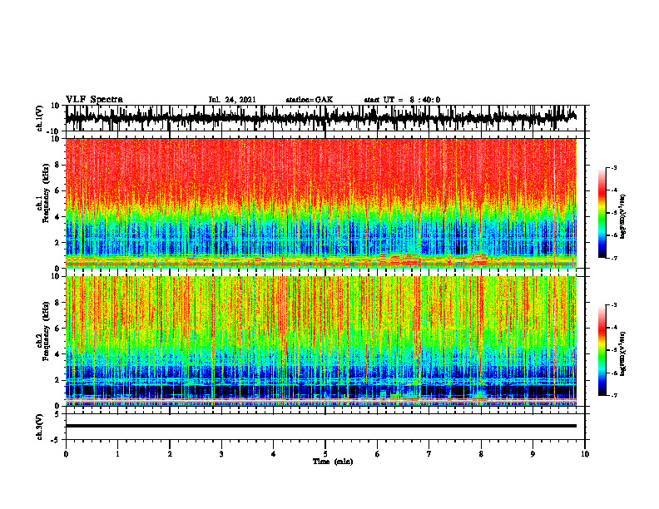Click time axis tick label "2"

pos(170,454)
